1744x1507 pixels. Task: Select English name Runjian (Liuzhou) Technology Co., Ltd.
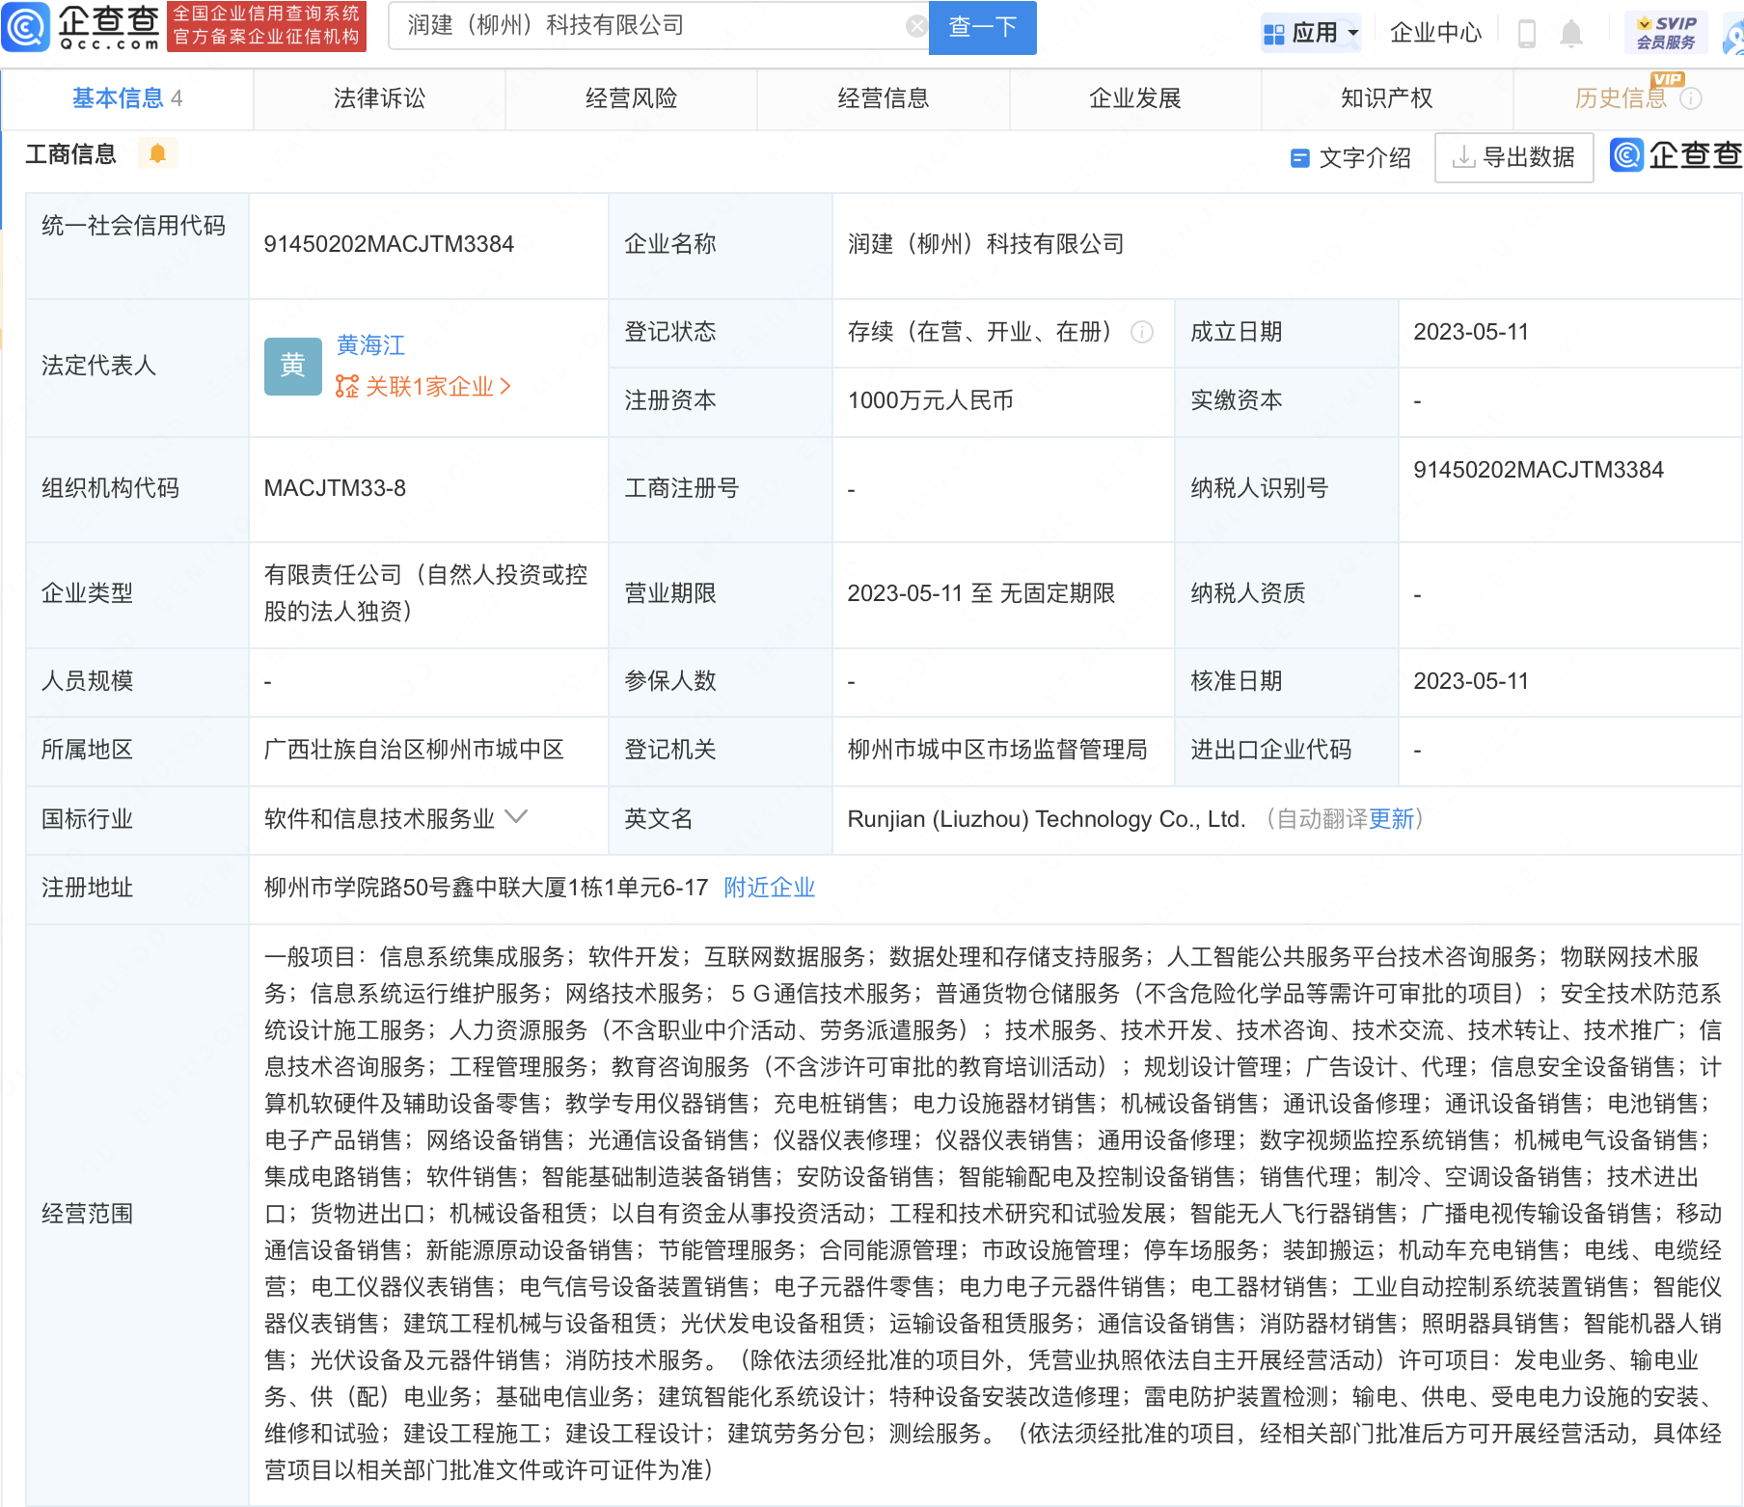tap(1046, 819)
